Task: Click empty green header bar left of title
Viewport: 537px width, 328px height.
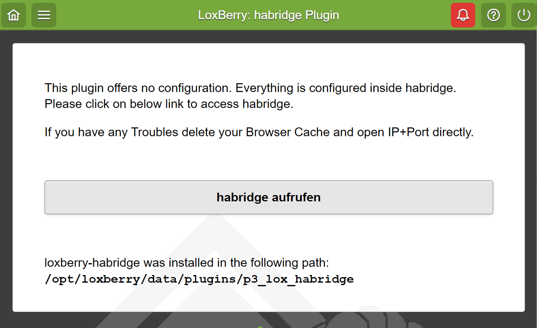Action: pyautogui.click(x=128, y=15)
